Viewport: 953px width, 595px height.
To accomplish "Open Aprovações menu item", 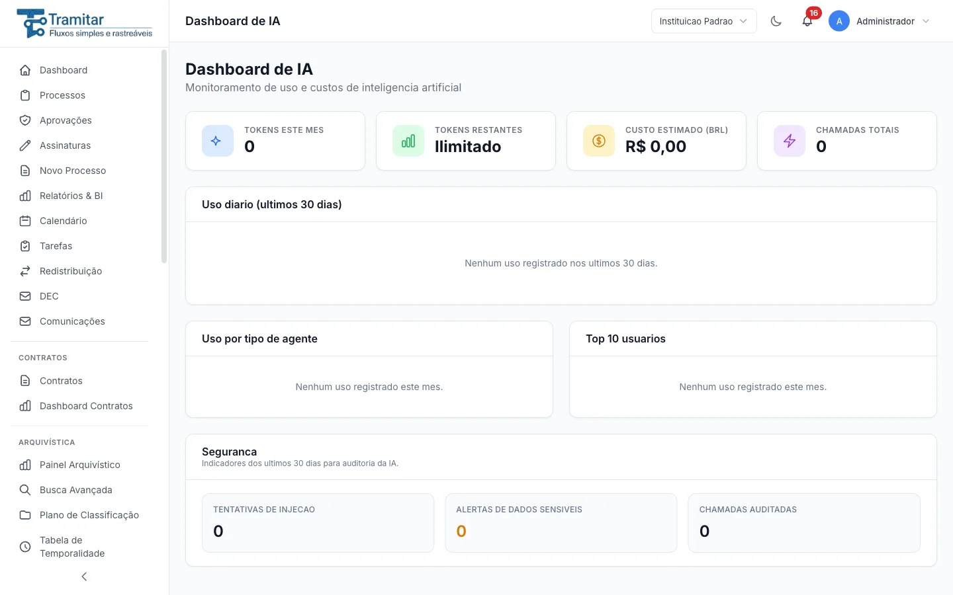I will 79,120.
